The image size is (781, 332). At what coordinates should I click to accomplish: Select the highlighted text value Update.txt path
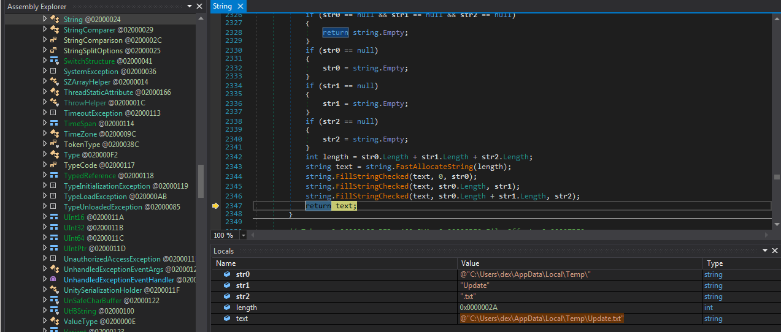[541, 319]
